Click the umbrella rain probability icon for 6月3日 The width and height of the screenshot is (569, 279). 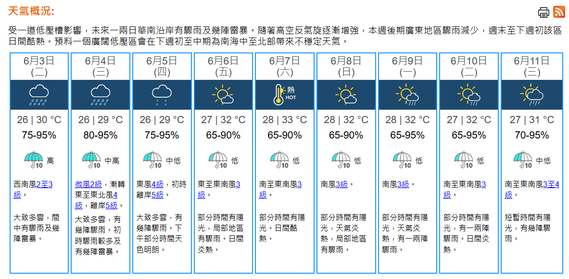tap(34, 160)
